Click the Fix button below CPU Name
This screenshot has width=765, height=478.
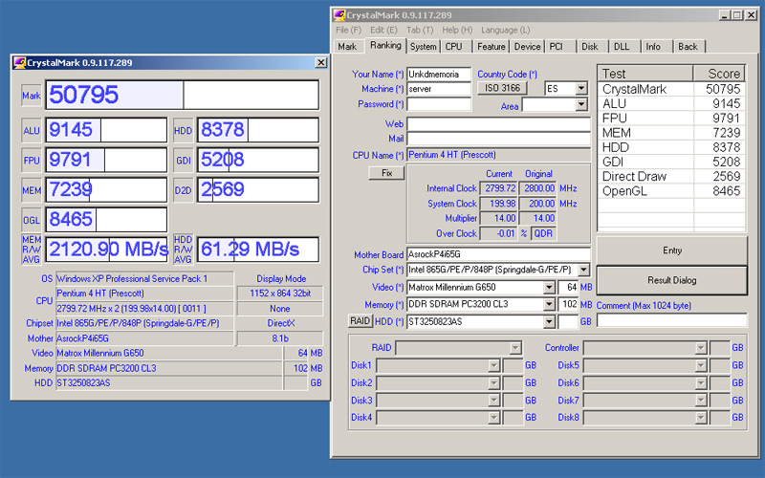pyautogui.click(x=386, y=173)
